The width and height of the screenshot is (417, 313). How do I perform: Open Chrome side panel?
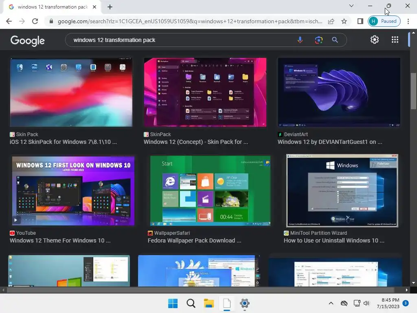tap(360, 21)
